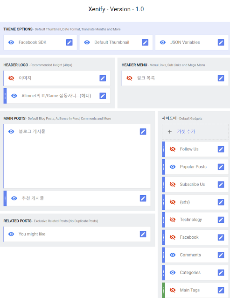Show the hidden Main Tags gadget
The width and height of the screenshot is (230, 298).
[x=173, y=290]
